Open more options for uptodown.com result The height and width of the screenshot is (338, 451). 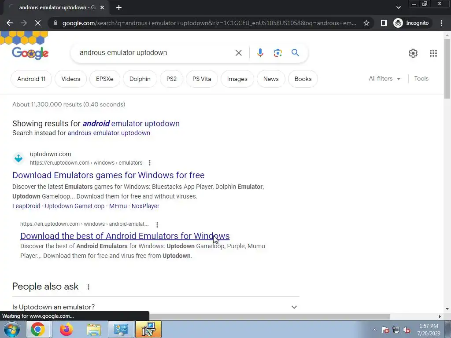(x=150, y=163)
